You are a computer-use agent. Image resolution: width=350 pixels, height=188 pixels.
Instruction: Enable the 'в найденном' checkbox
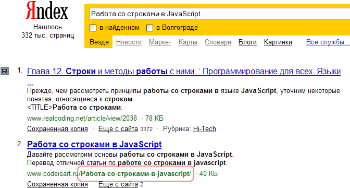coord(93,28)
